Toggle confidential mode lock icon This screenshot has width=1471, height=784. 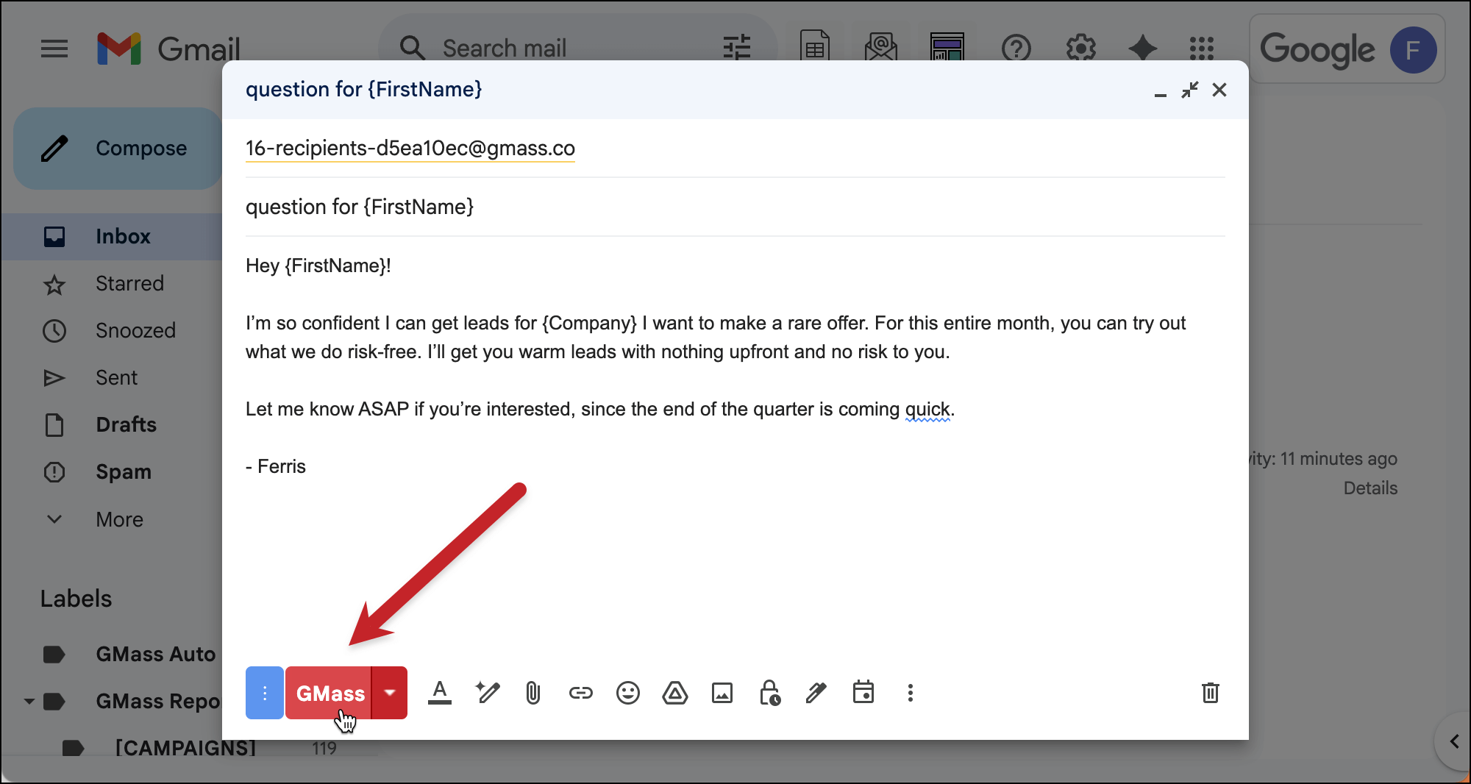pos(769,693)
